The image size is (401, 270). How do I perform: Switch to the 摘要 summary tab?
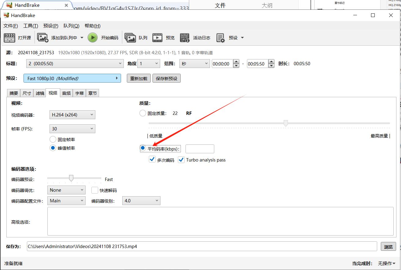pos(14,93)
